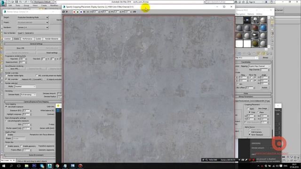Open the Renderer dropdown in Render Setup
Screen dimensions: 301x169
tap(33, 27)
